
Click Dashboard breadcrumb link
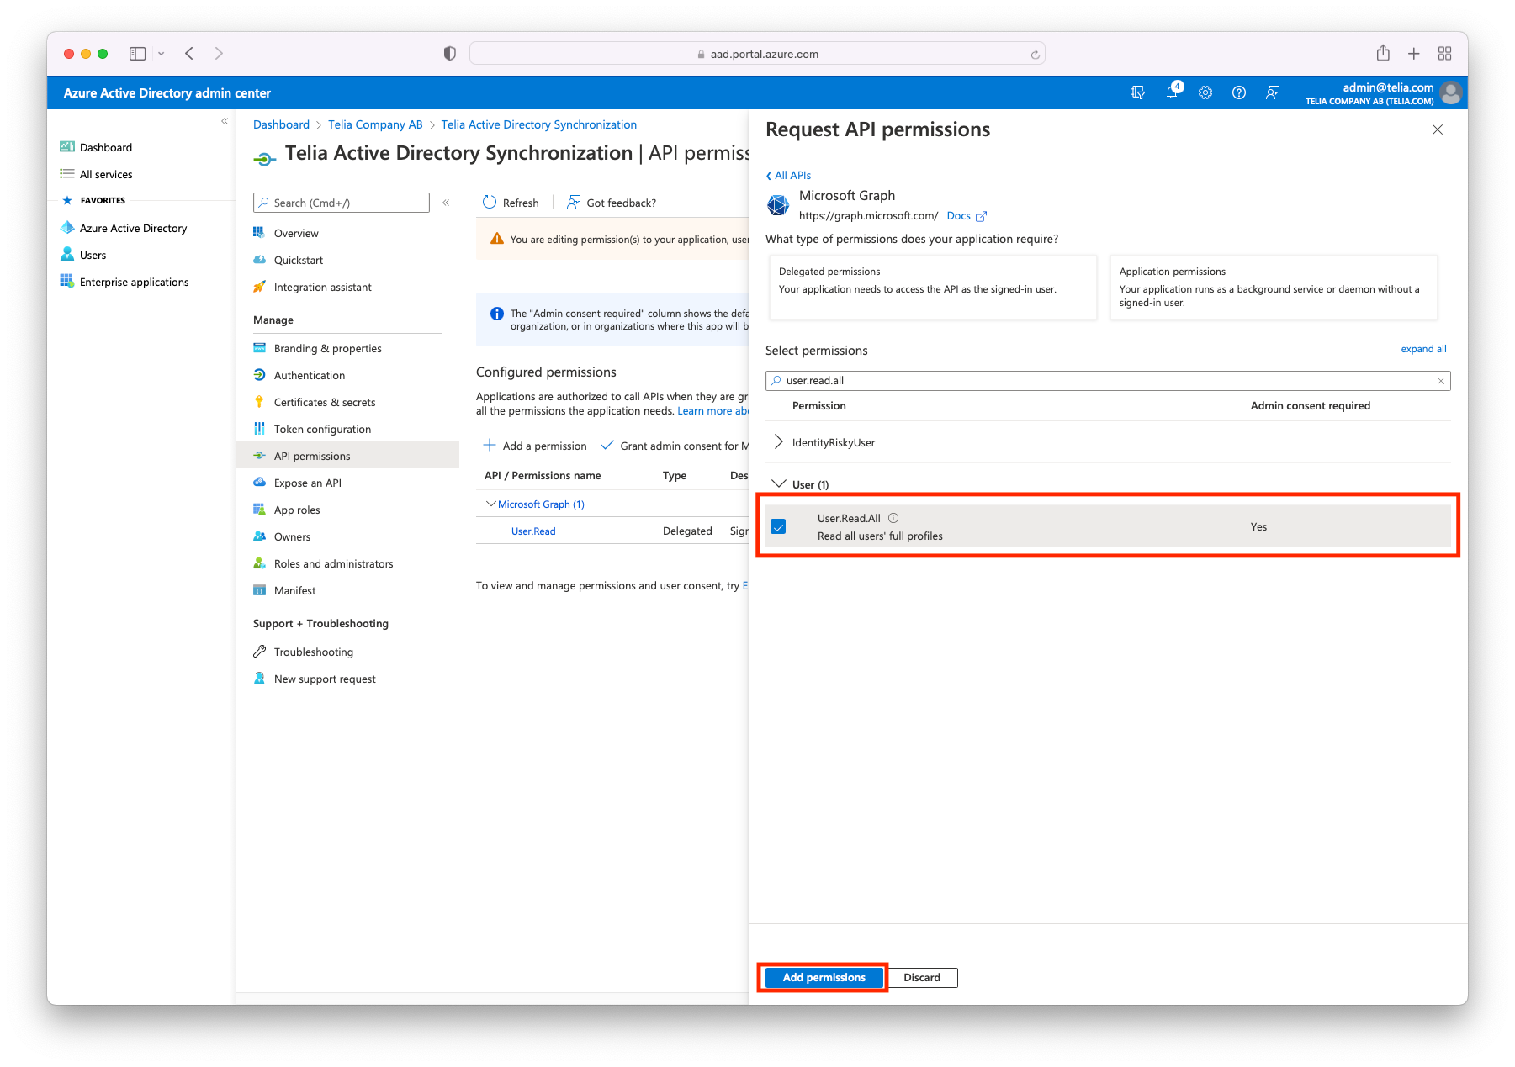click(x=281, y=124)
